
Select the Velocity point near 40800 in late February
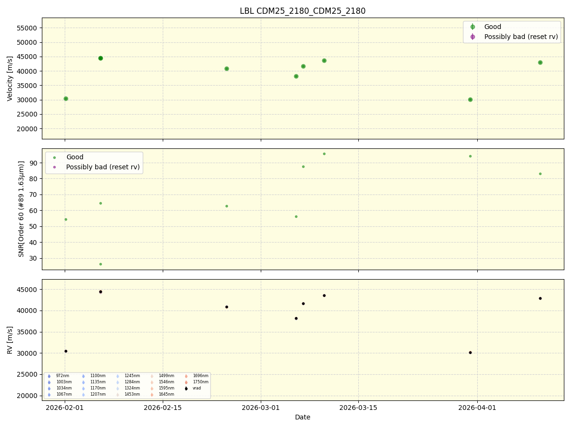(226, 68)
